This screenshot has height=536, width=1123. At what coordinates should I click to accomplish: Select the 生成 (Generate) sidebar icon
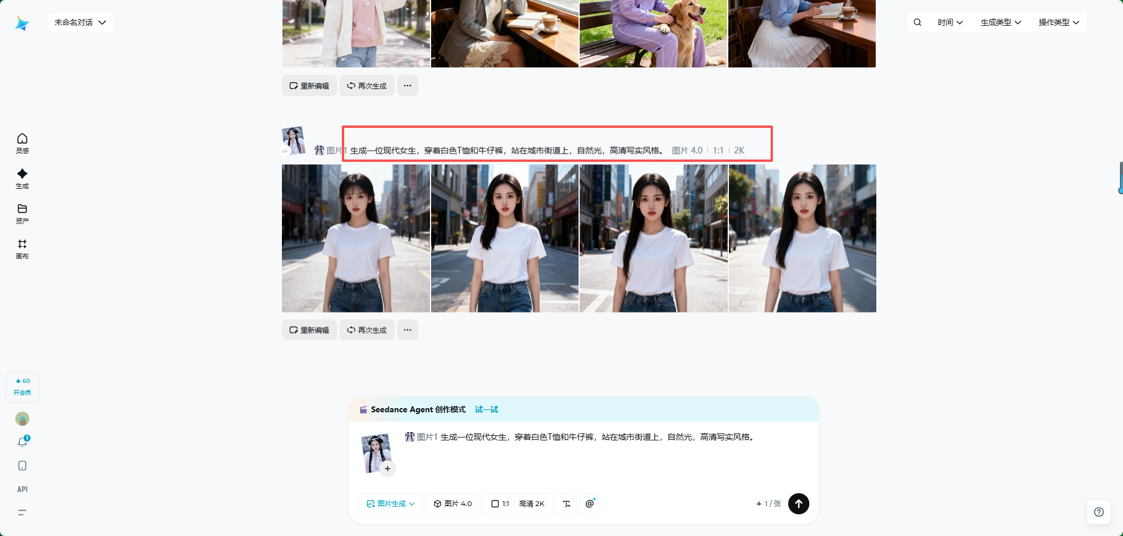(x=22, y=178)
